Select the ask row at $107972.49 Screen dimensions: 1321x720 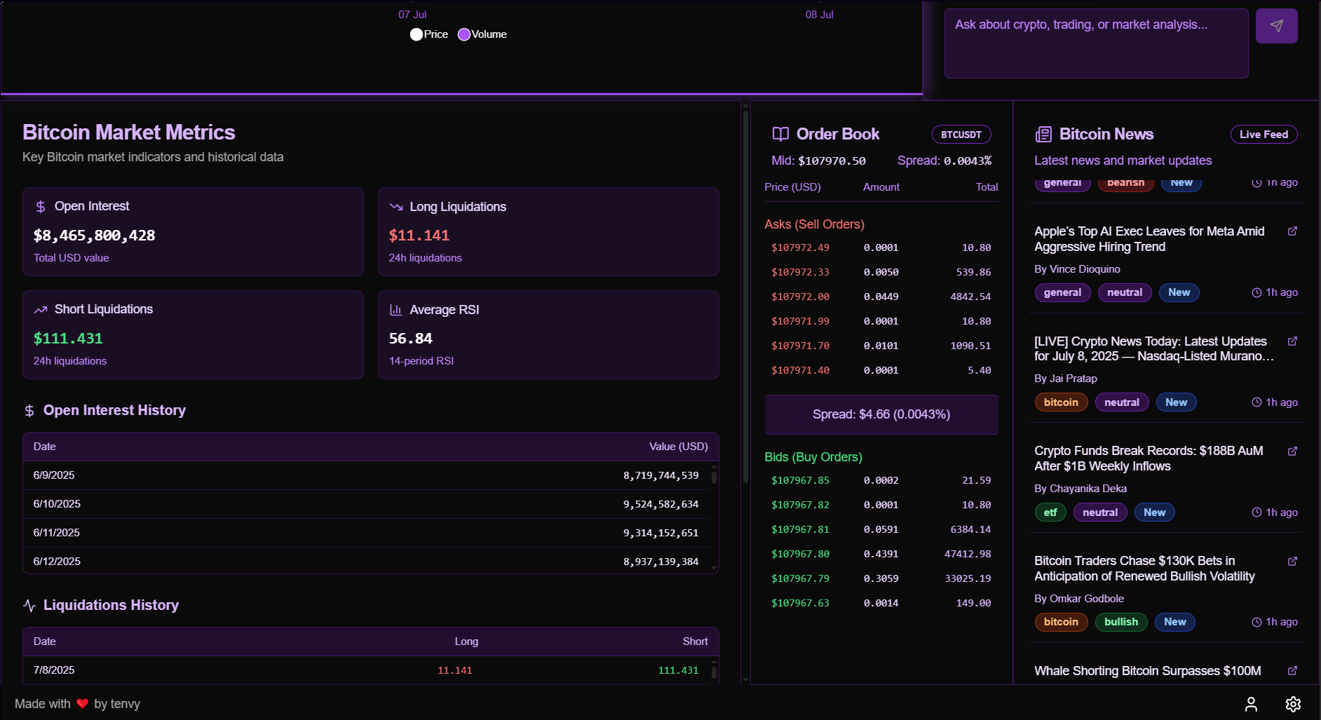click(x=881, y=247)
